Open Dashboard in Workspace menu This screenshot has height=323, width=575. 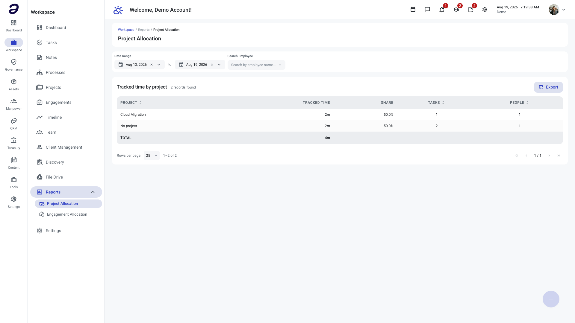[66, 28]
